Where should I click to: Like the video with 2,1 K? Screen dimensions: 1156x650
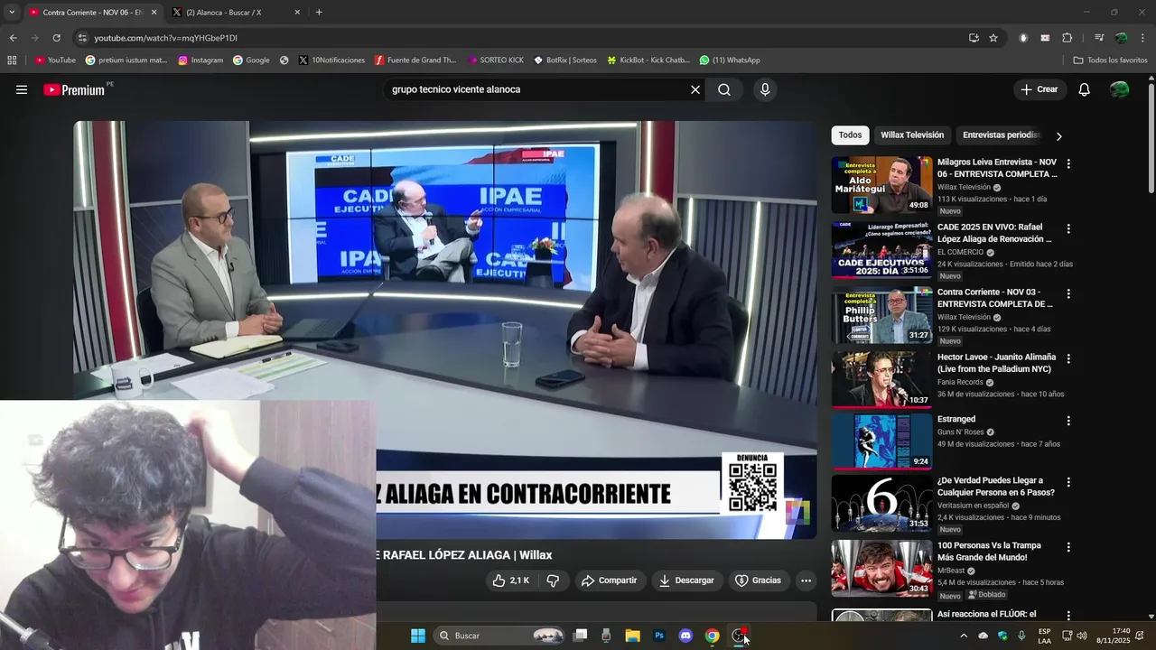(x=510, y=580)
